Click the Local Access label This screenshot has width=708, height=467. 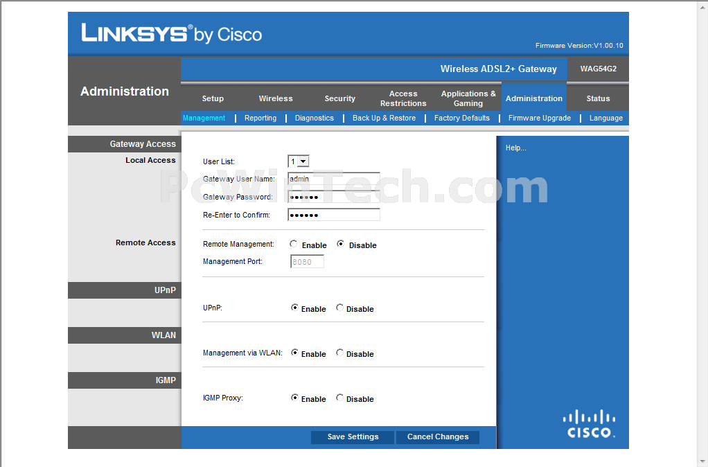coord(150,160)
